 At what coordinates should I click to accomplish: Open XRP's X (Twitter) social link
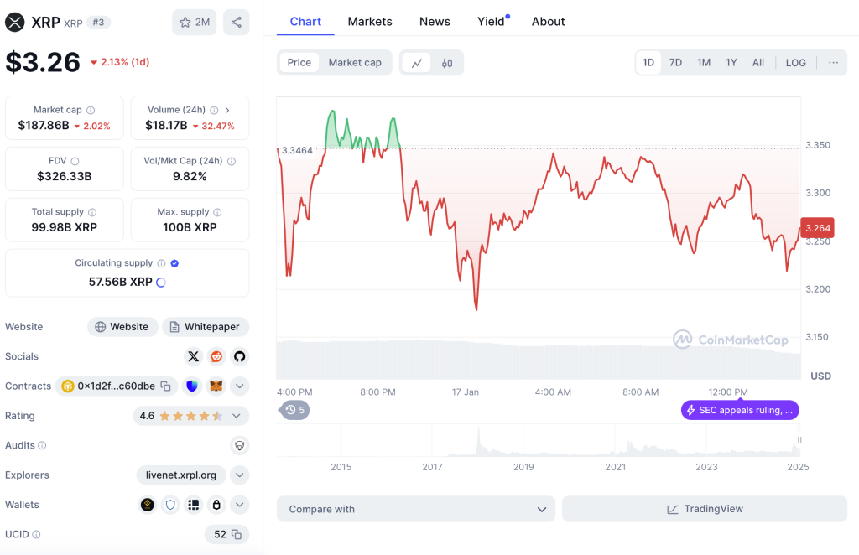click(194, 356)
